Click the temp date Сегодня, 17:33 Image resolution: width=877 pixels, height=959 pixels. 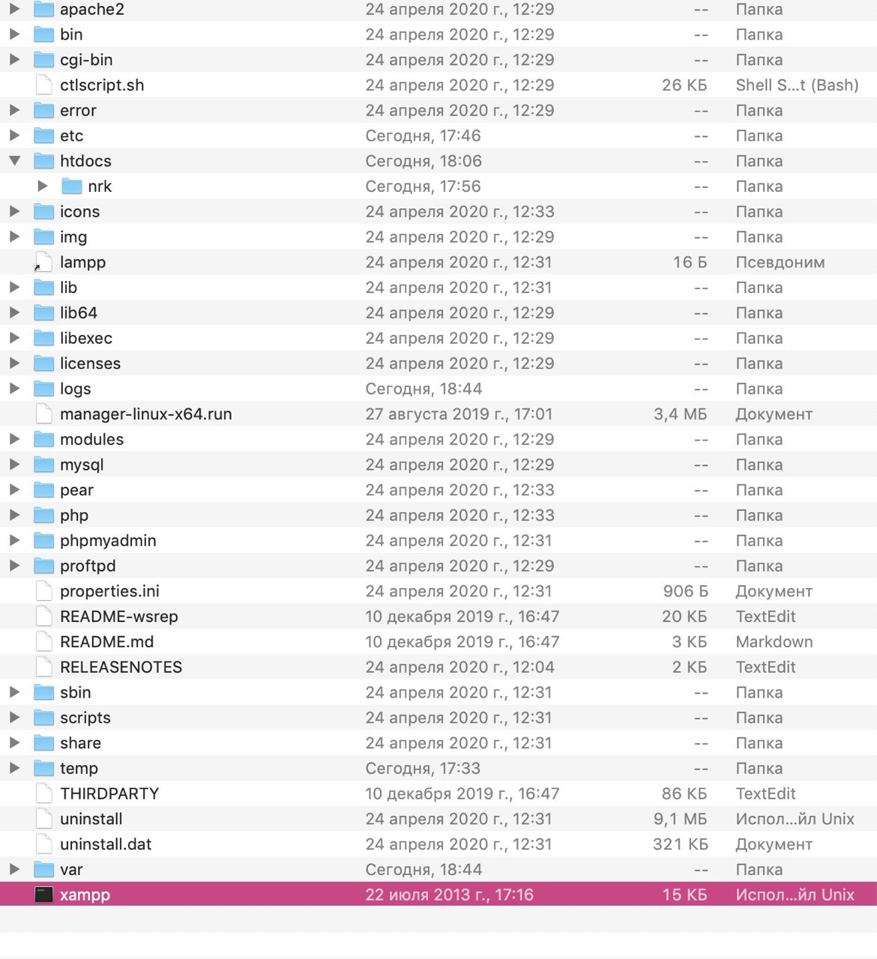424,768
